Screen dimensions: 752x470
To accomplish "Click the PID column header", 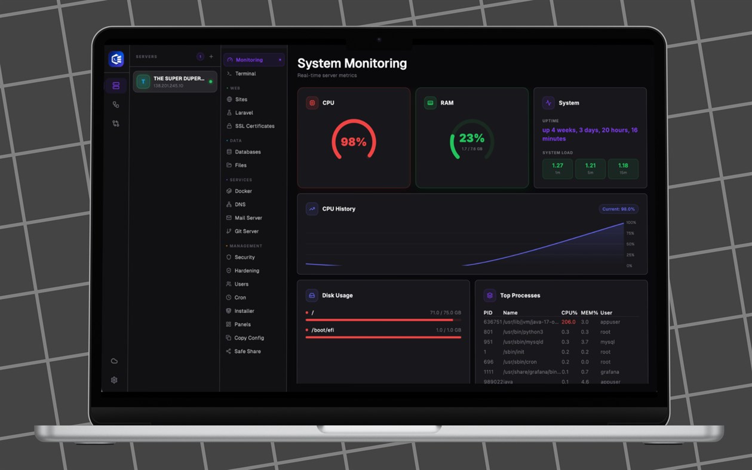I will click(x=488, y=313).
